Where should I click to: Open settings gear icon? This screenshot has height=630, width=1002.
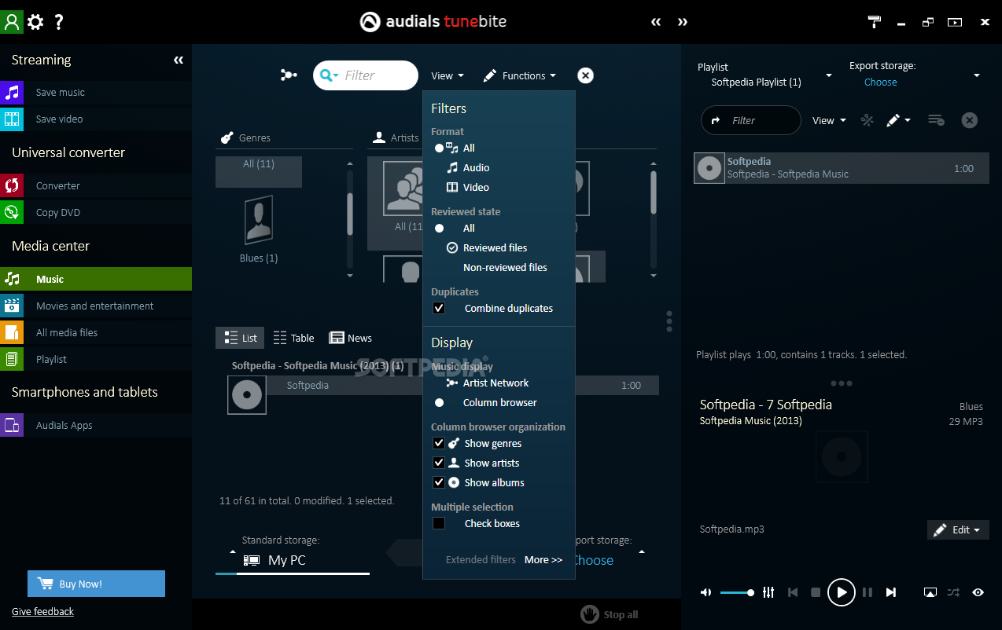[35, 22]
